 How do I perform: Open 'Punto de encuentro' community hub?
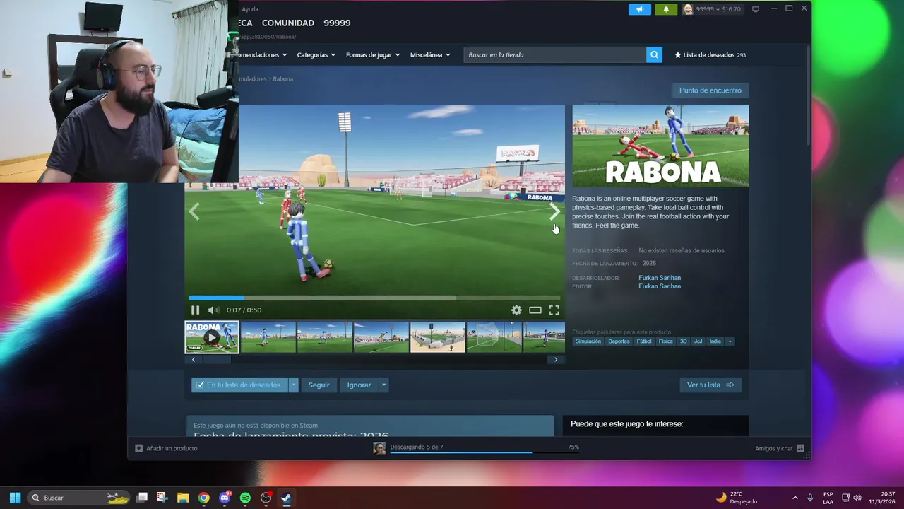[710, 90]
